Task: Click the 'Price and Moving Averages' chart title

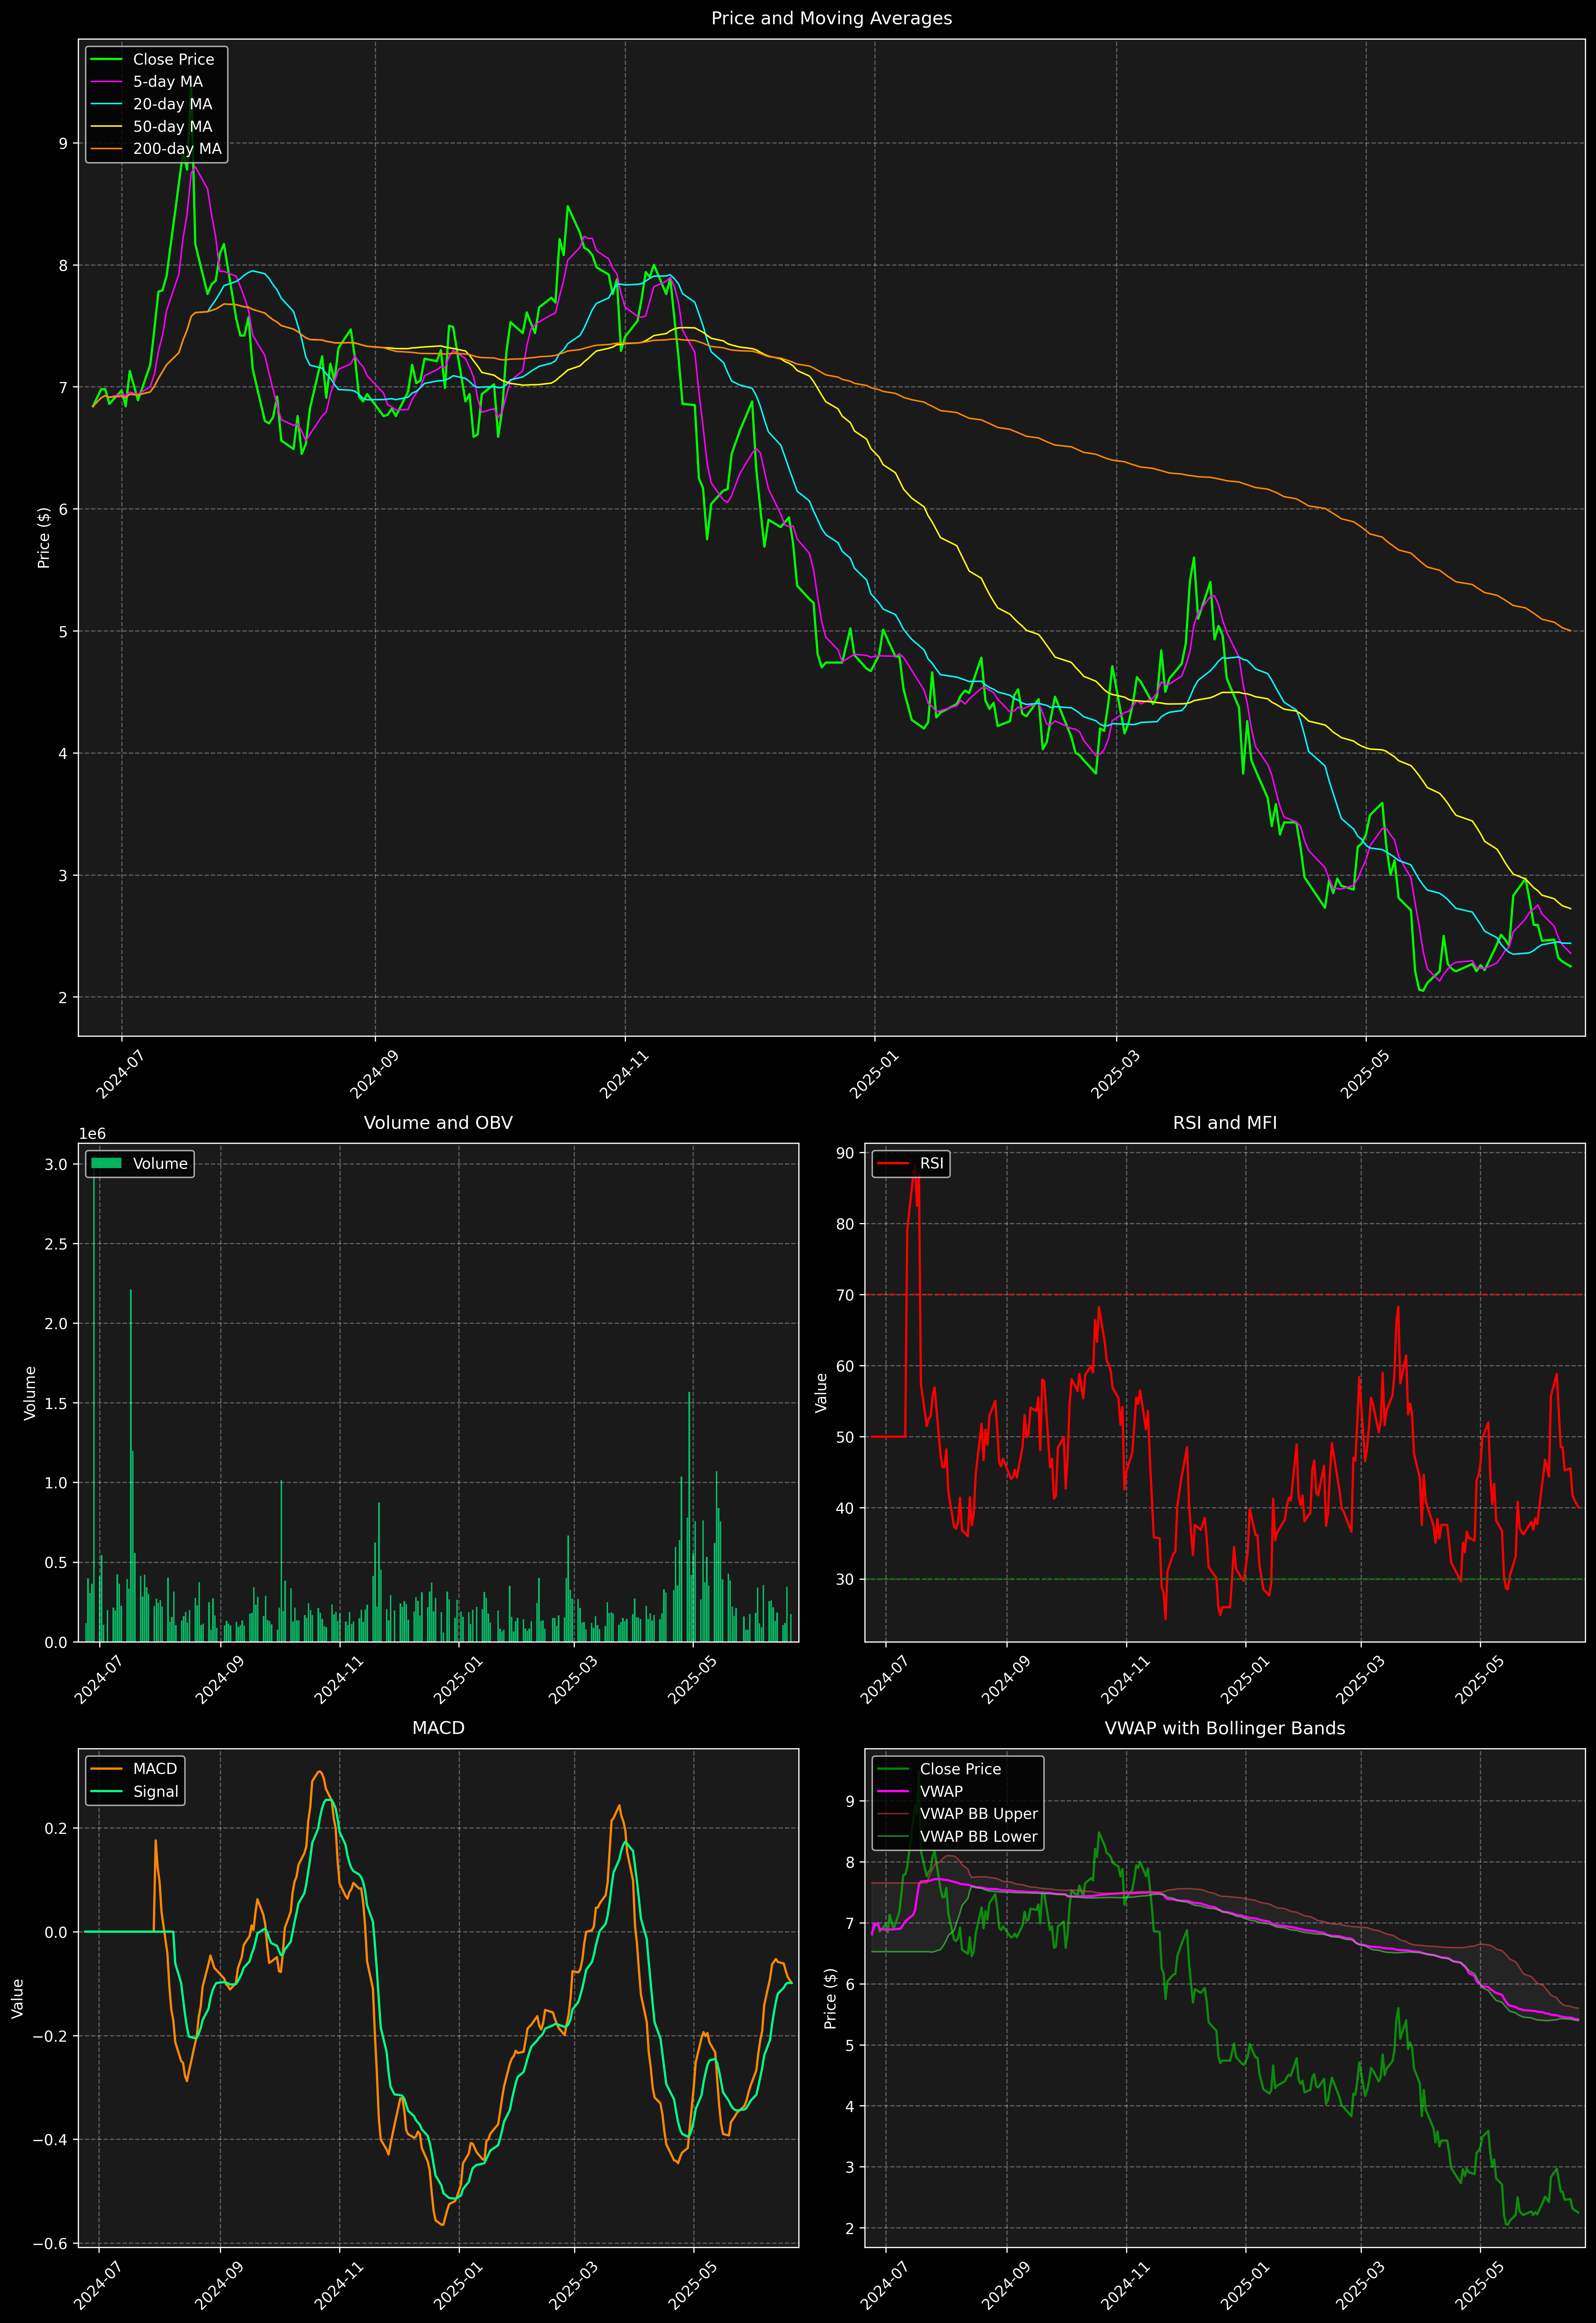Action: click(831, 18)
